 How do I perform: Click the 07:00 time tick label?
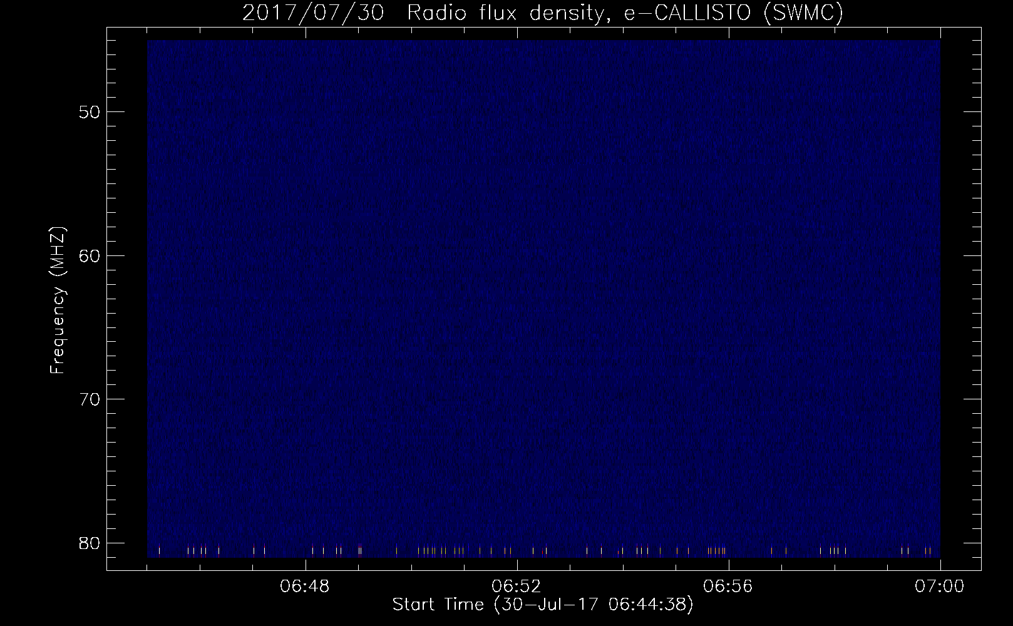click(x=940, y=587)
